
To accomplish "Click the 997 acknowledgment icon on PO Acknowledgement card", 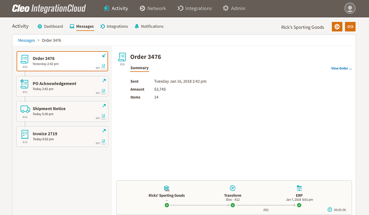I will [x=103, y=91].
